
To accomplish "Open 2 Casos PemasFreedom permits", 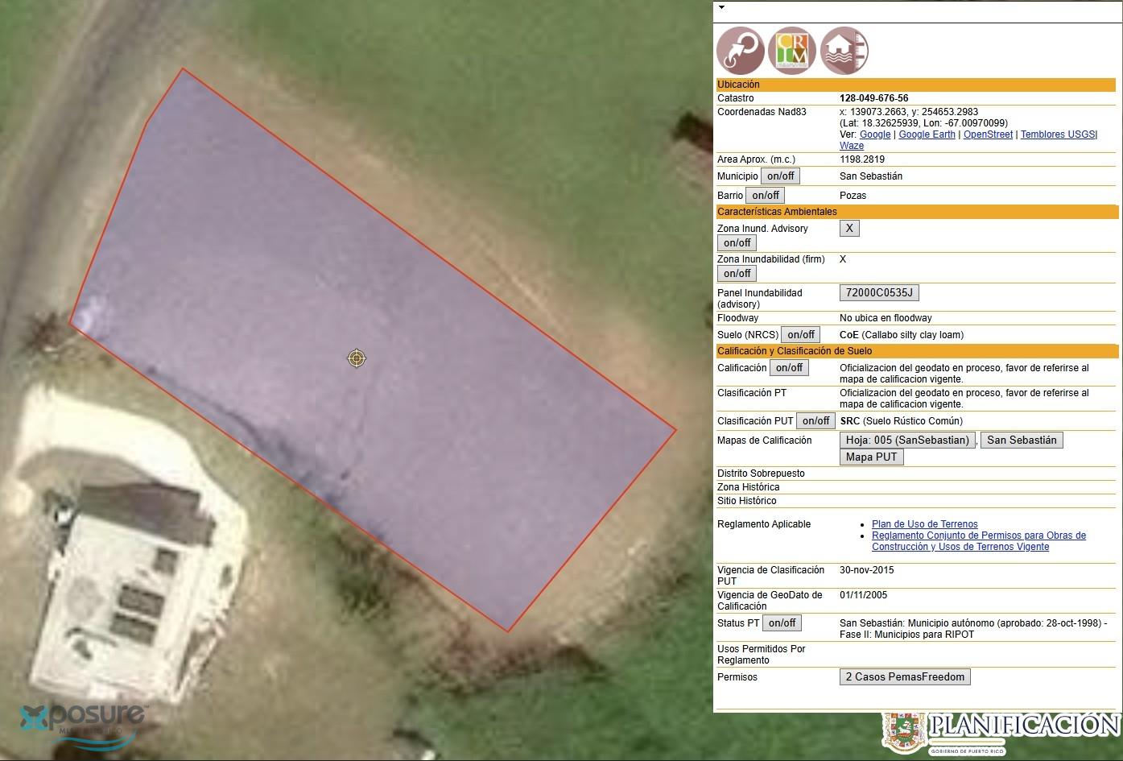I will [x=905, y=677].
